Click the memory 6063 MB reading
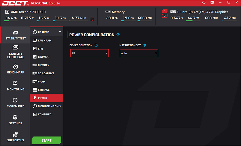Screen dimensions: 241x146 point(145,18)
